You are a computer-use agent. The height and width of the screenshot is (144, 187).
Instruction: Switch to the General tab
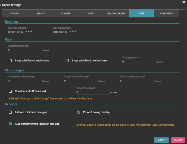point(15,14)
